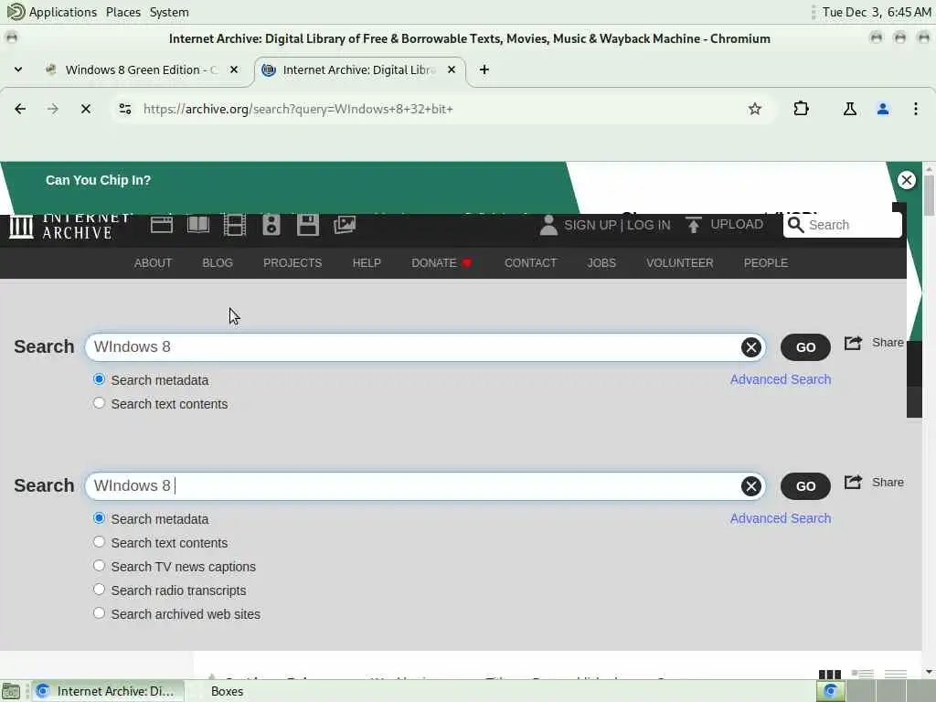Screen dimensions: 936x702
Task: Click the page vertical scrollbar thumb
Action: [x=929, y=196]
